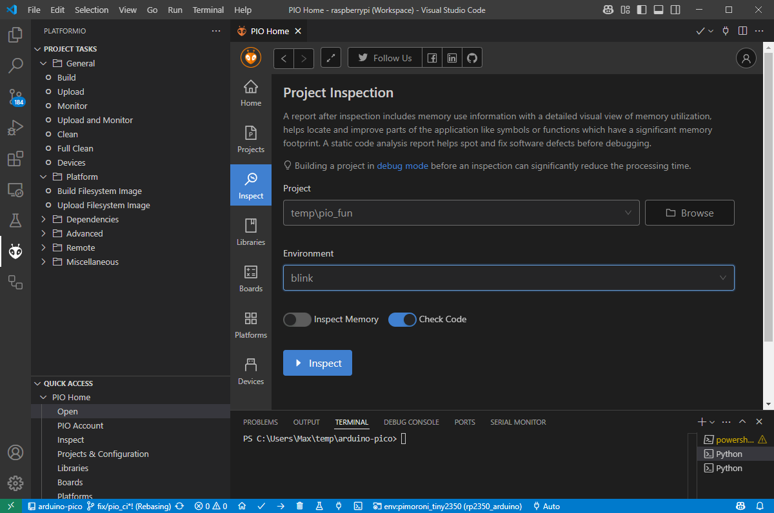The height and width of the screenshot is (513, 774).
Task: Enable the Inspect Memory toggle
Action: click(x=297, y=319)
